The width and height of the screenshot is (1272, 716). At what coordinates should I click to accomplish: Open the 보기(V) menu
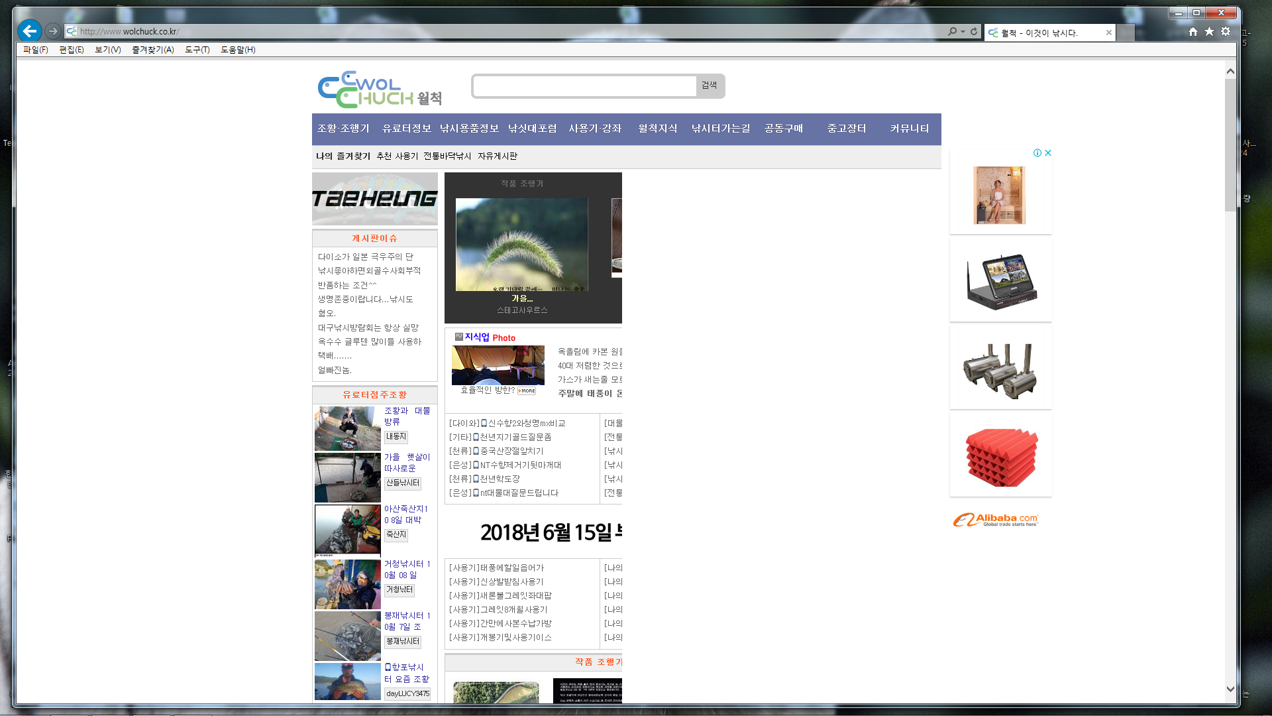(107, 50)
